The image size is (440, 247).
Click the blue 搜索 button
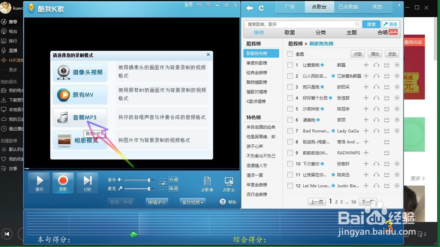click(371, 24)
